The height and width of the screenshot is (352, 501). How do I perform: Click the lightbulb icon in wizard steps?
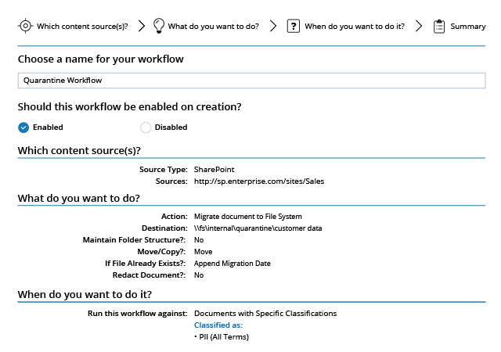pos(159,26)
